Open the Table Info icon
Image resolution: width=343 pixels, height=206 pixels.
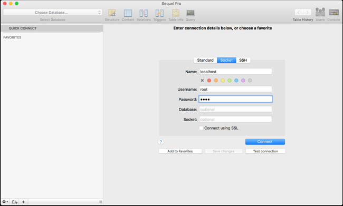tap(176, 13)
